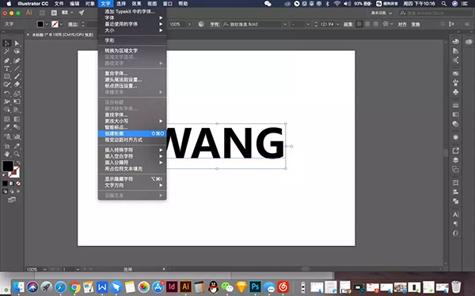Click 变换 button in control bar

416,24
